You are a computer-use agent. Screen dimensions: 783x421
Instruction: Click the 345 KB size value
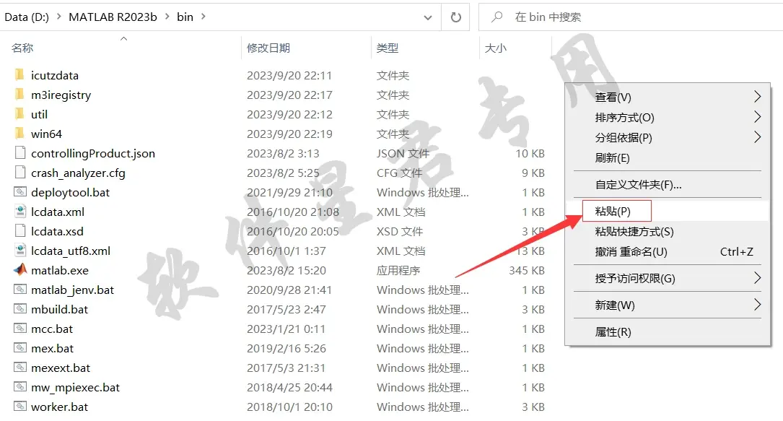click(x=527, y=270)
